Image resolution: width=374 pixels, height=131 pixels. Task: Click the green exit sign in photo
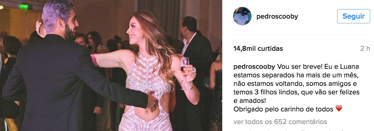[25, 7]
